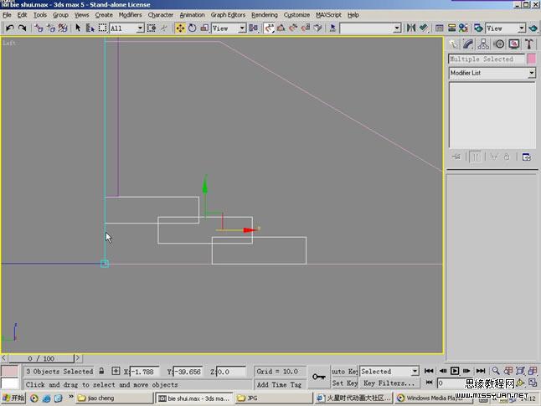Click the Align tool icon
Image resolution: width=541 pixels, height=406 pixels.
424,28
